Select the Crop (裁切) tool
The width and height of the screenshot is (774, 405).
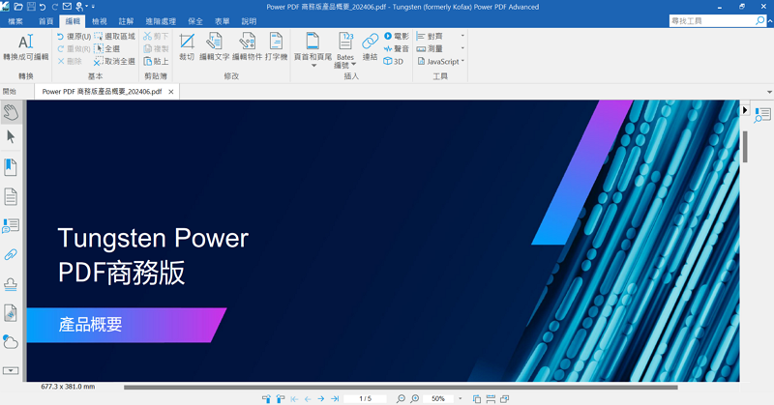point(187,46)
